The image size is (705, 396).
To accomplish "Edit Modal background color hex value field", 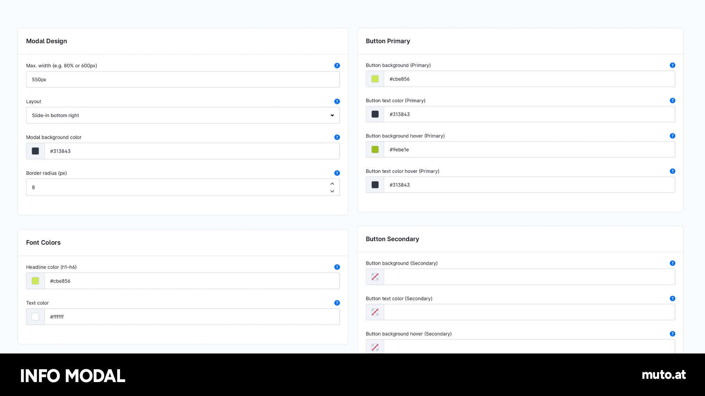I will click(192, 151).
